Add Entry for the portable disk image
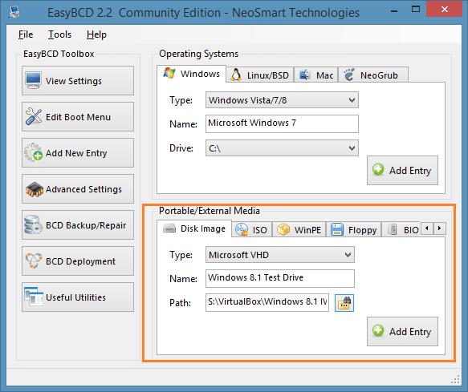This screenshot has height=392, width=468. (x=402, y=332)
